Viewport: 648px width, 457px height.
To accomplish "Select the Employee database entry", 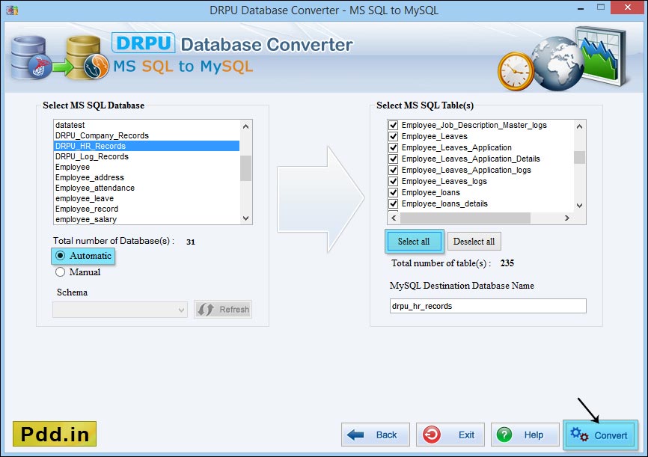I will [147, 167].
